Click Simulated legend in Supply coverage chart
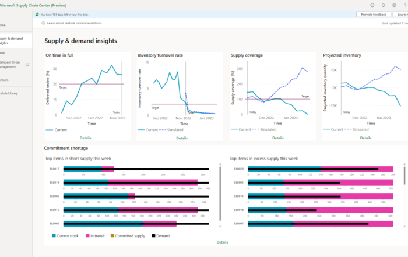This screenshot has width=408, height=257. [264, 129]
